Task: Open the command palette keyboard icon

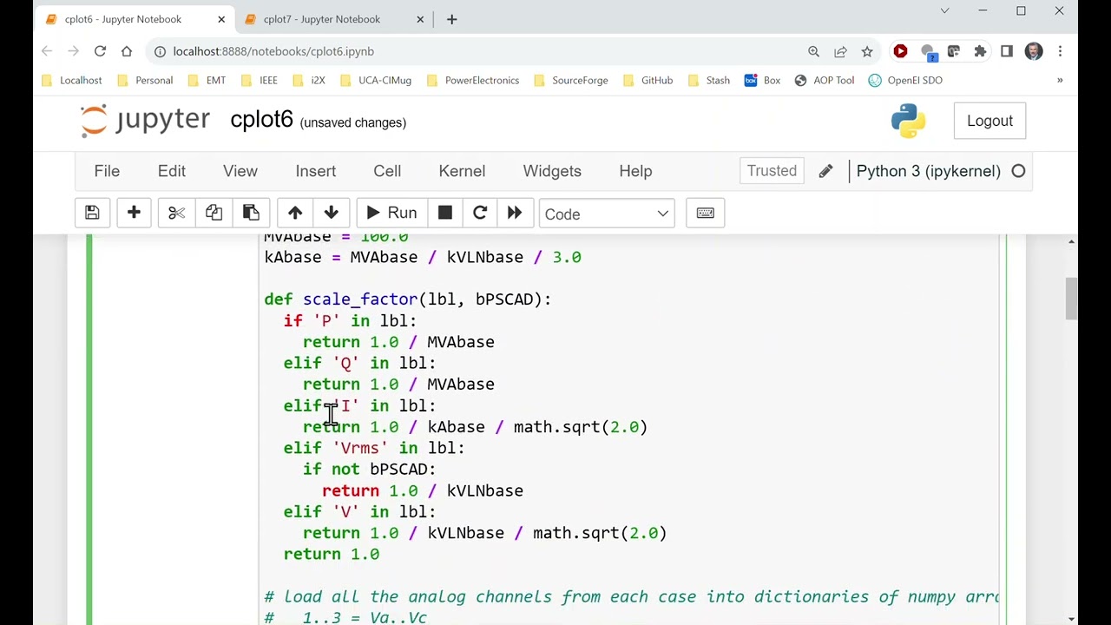Action: (x=705, y=214)
